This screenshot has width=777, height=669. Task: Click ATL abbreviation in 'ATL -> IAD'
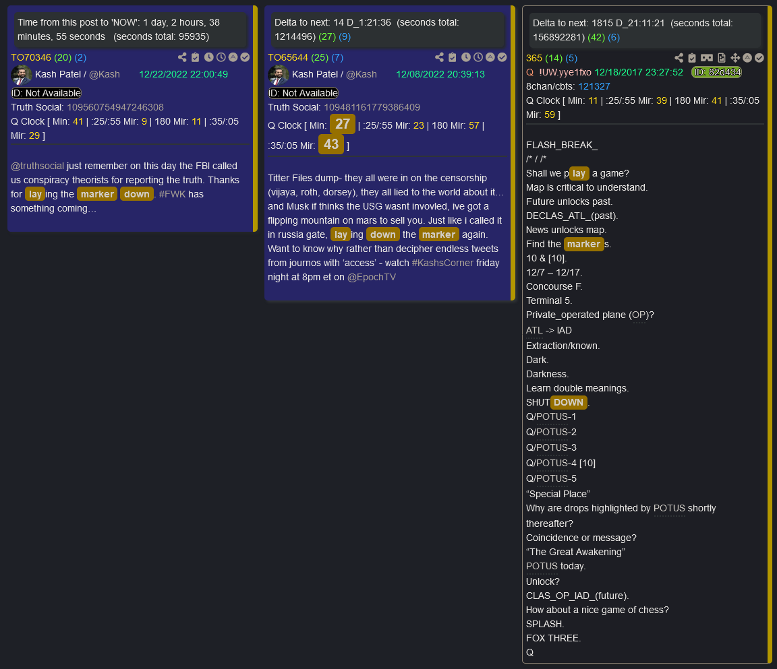[x=534, y=330]
